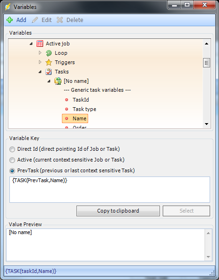Image resolution: width=219 pixels, height=280 pixels.
Task: Click the variables tree scrollbar thumb
Action: click(206, 63)
